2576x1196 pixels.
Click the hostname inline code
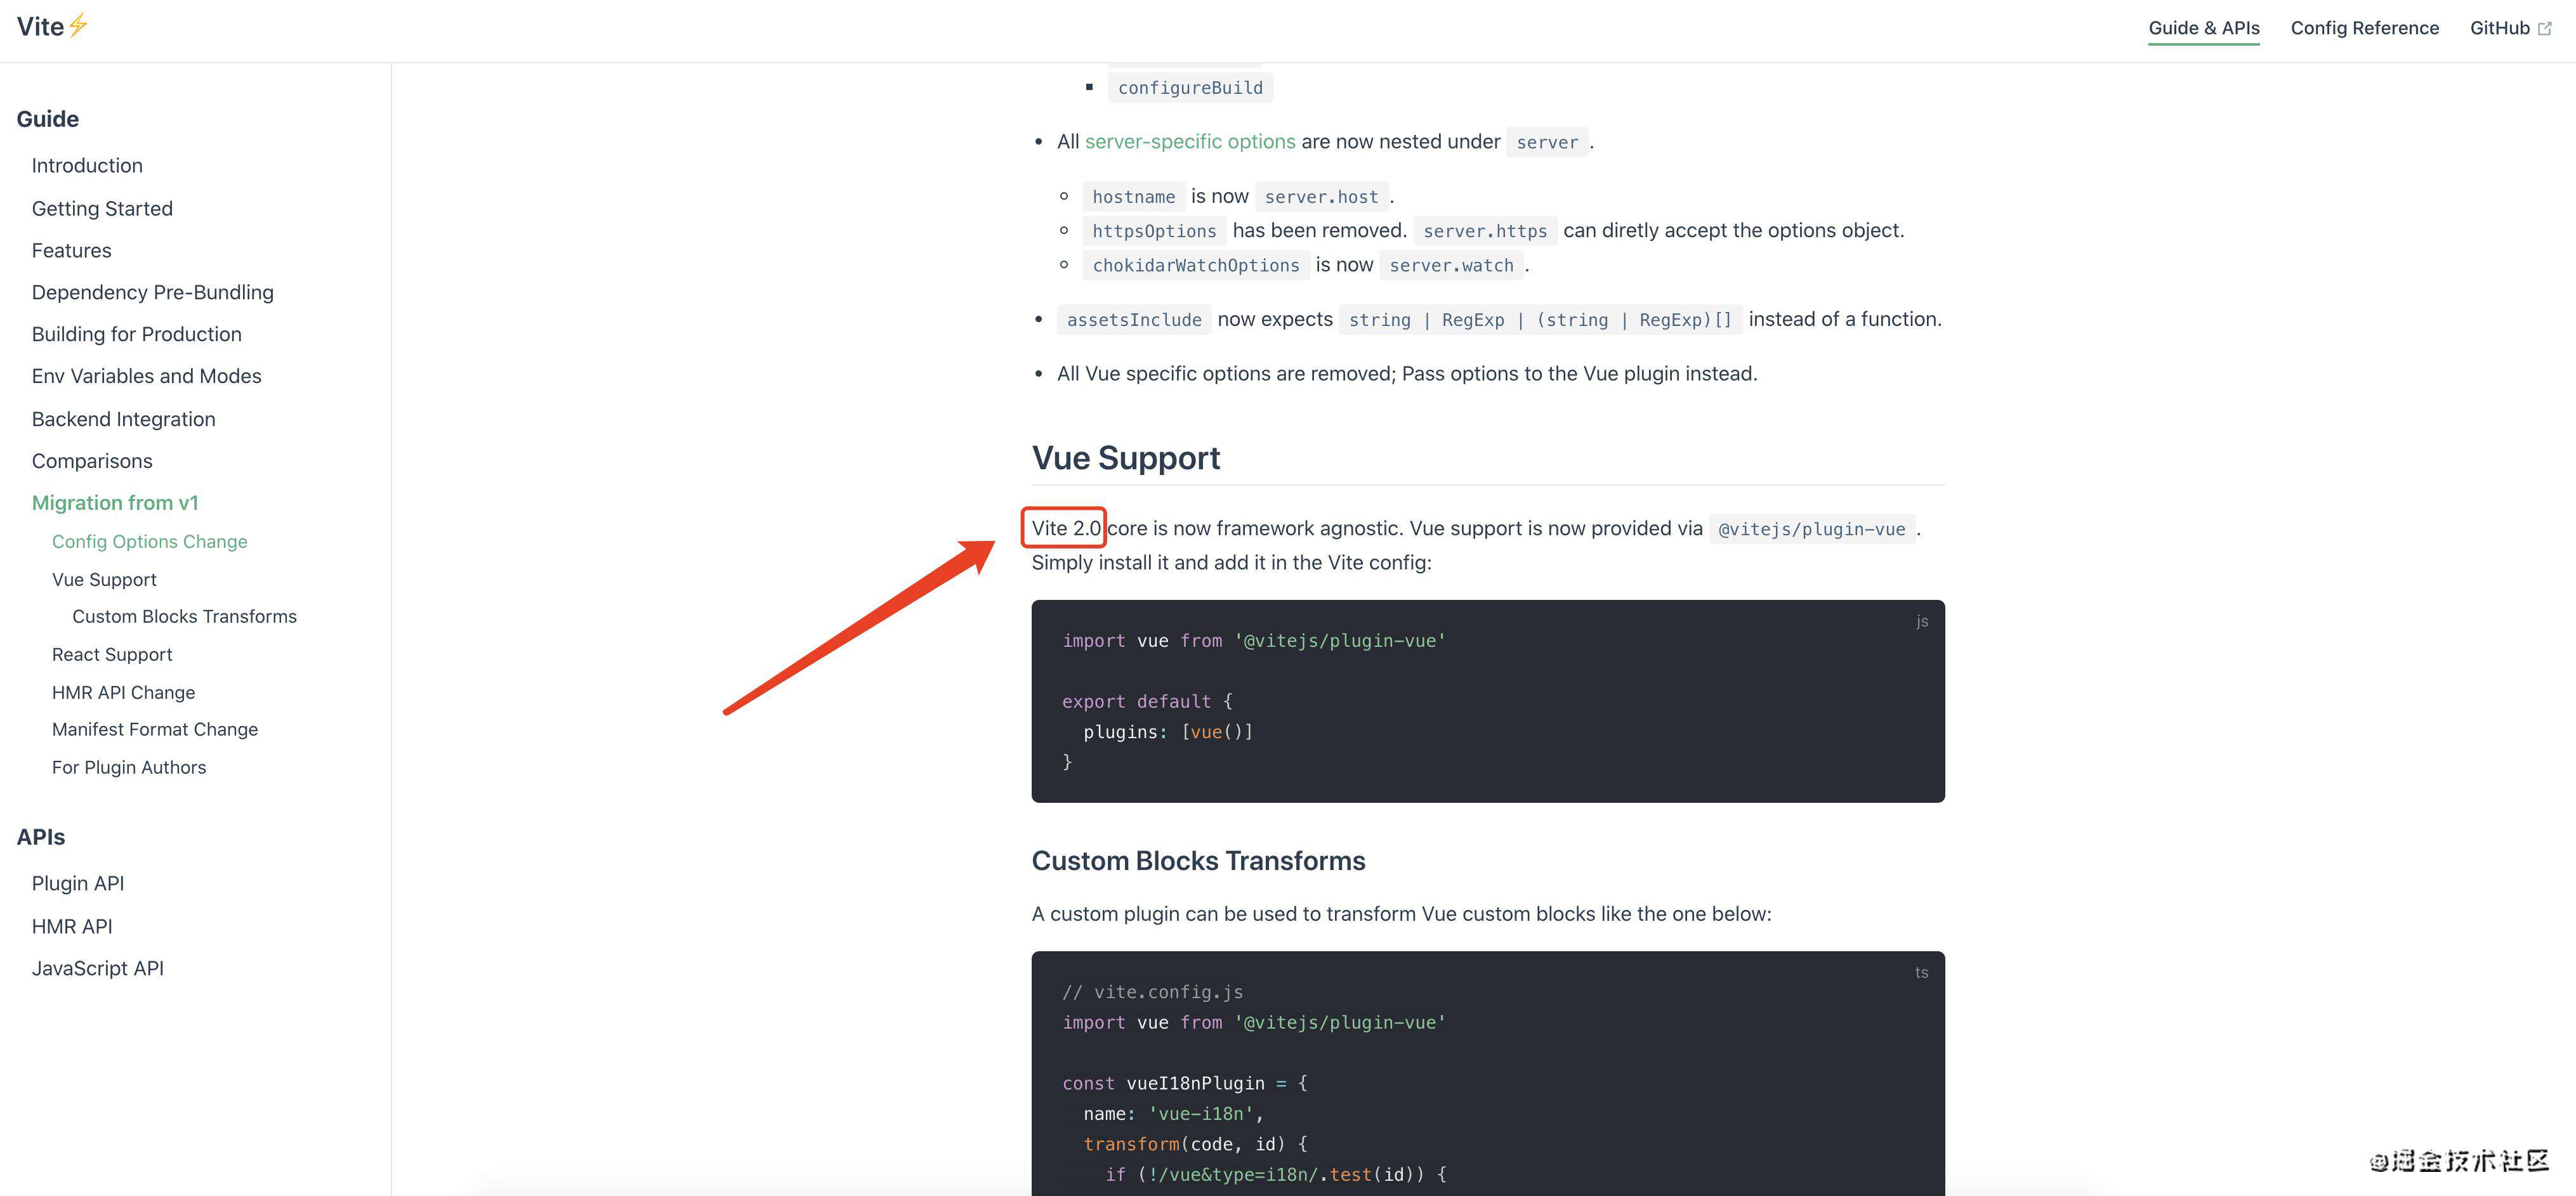pos(1133,197)
